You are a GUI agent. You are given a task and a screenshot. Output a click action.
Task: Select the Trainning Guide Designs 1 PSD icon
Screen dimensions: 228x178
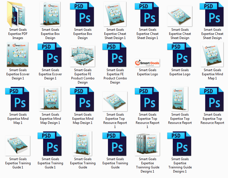pos(180,144)
